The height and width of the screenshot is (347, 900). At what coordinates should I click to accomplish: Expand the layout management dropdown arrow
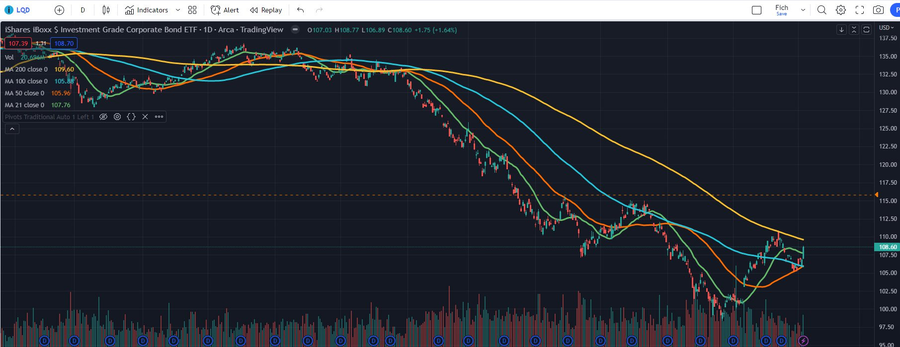pyautogui.click(x=803, y=10)
